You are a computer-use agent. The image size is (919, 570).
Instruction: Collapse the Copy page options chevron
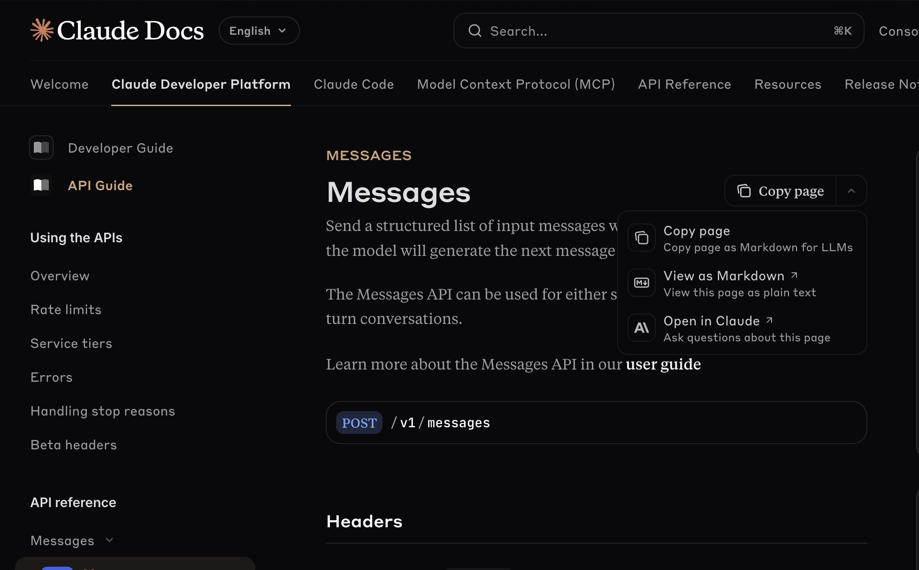[851, 191]
